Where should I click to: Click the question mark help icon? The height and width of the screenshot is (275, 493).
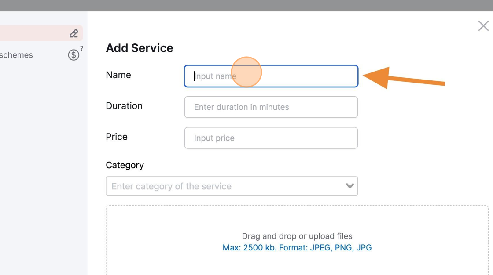[82, 48]
